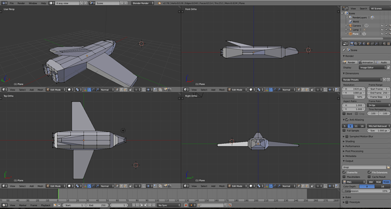Open the properties editor type icon
Viewport: 391px width, 209px height.
tap(345, 44)
